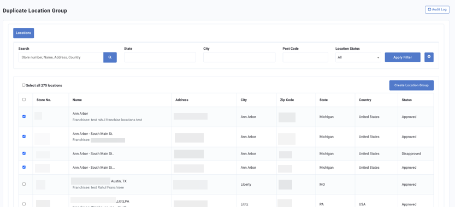Check the Lititz, PA row checkbox
This screenshot has height=207, width=455.
24,204
